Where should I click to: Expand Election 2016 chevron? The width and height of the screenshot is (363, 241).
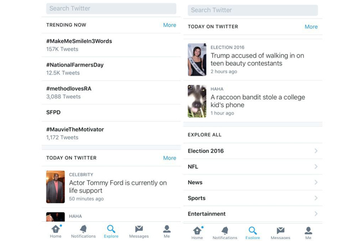click(316, 151)
